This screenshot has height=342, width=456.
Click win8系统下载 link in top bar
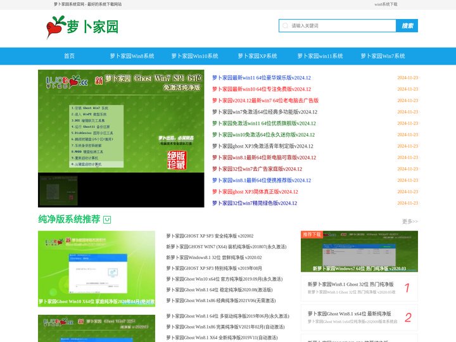386,4
